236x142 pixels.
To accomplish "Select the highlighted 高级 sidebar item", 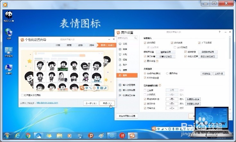I will pyautogui.click(x=127, y=75).
